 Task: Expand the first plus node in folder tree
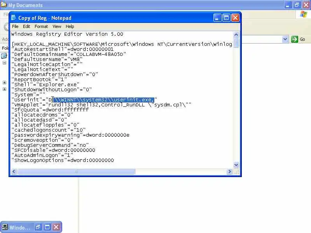[x=4, y=82]
